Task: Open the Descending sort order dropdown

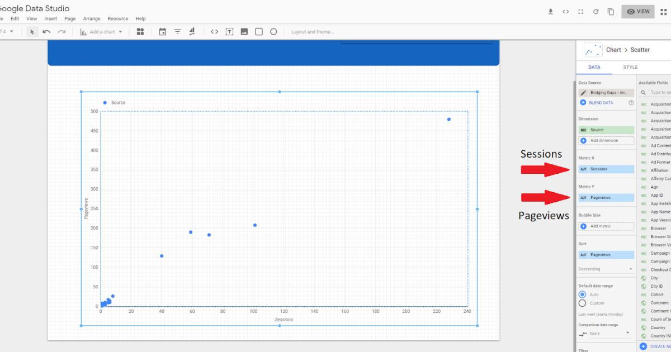Action: 606,269
